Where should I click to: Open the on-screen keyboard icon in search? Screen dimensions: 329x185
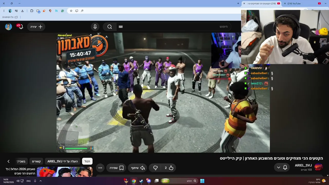(121, 27)
